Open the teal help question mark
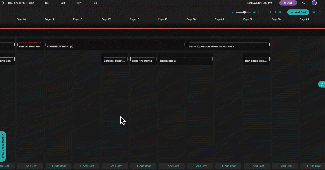This screenshot has width=325, height=170. click(x=322, y=84)
